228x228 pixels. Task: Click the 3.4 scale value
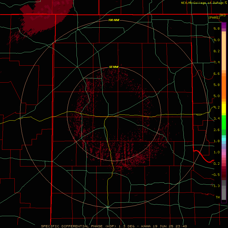tap(217, 119)
